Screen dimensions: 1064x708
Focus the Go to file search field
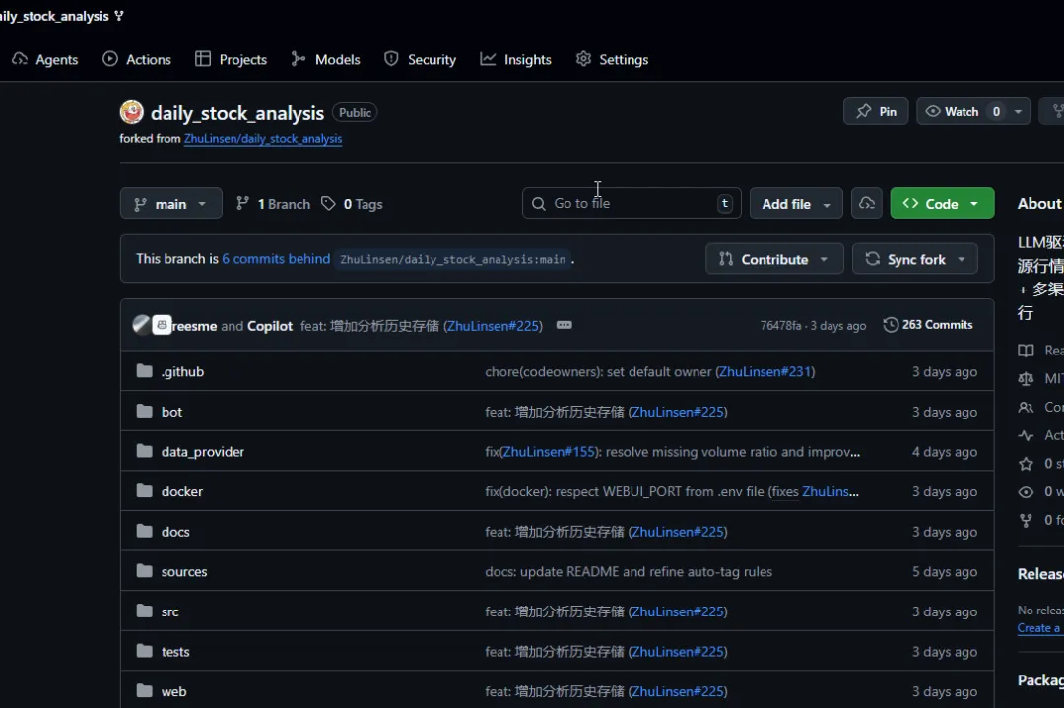632,203
